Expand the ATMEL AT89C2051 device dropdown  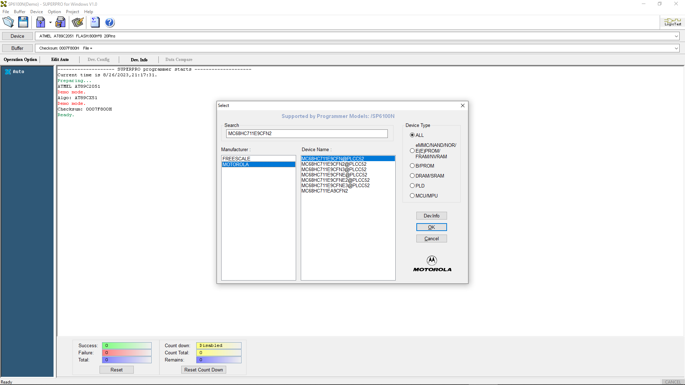click(676, 36)
